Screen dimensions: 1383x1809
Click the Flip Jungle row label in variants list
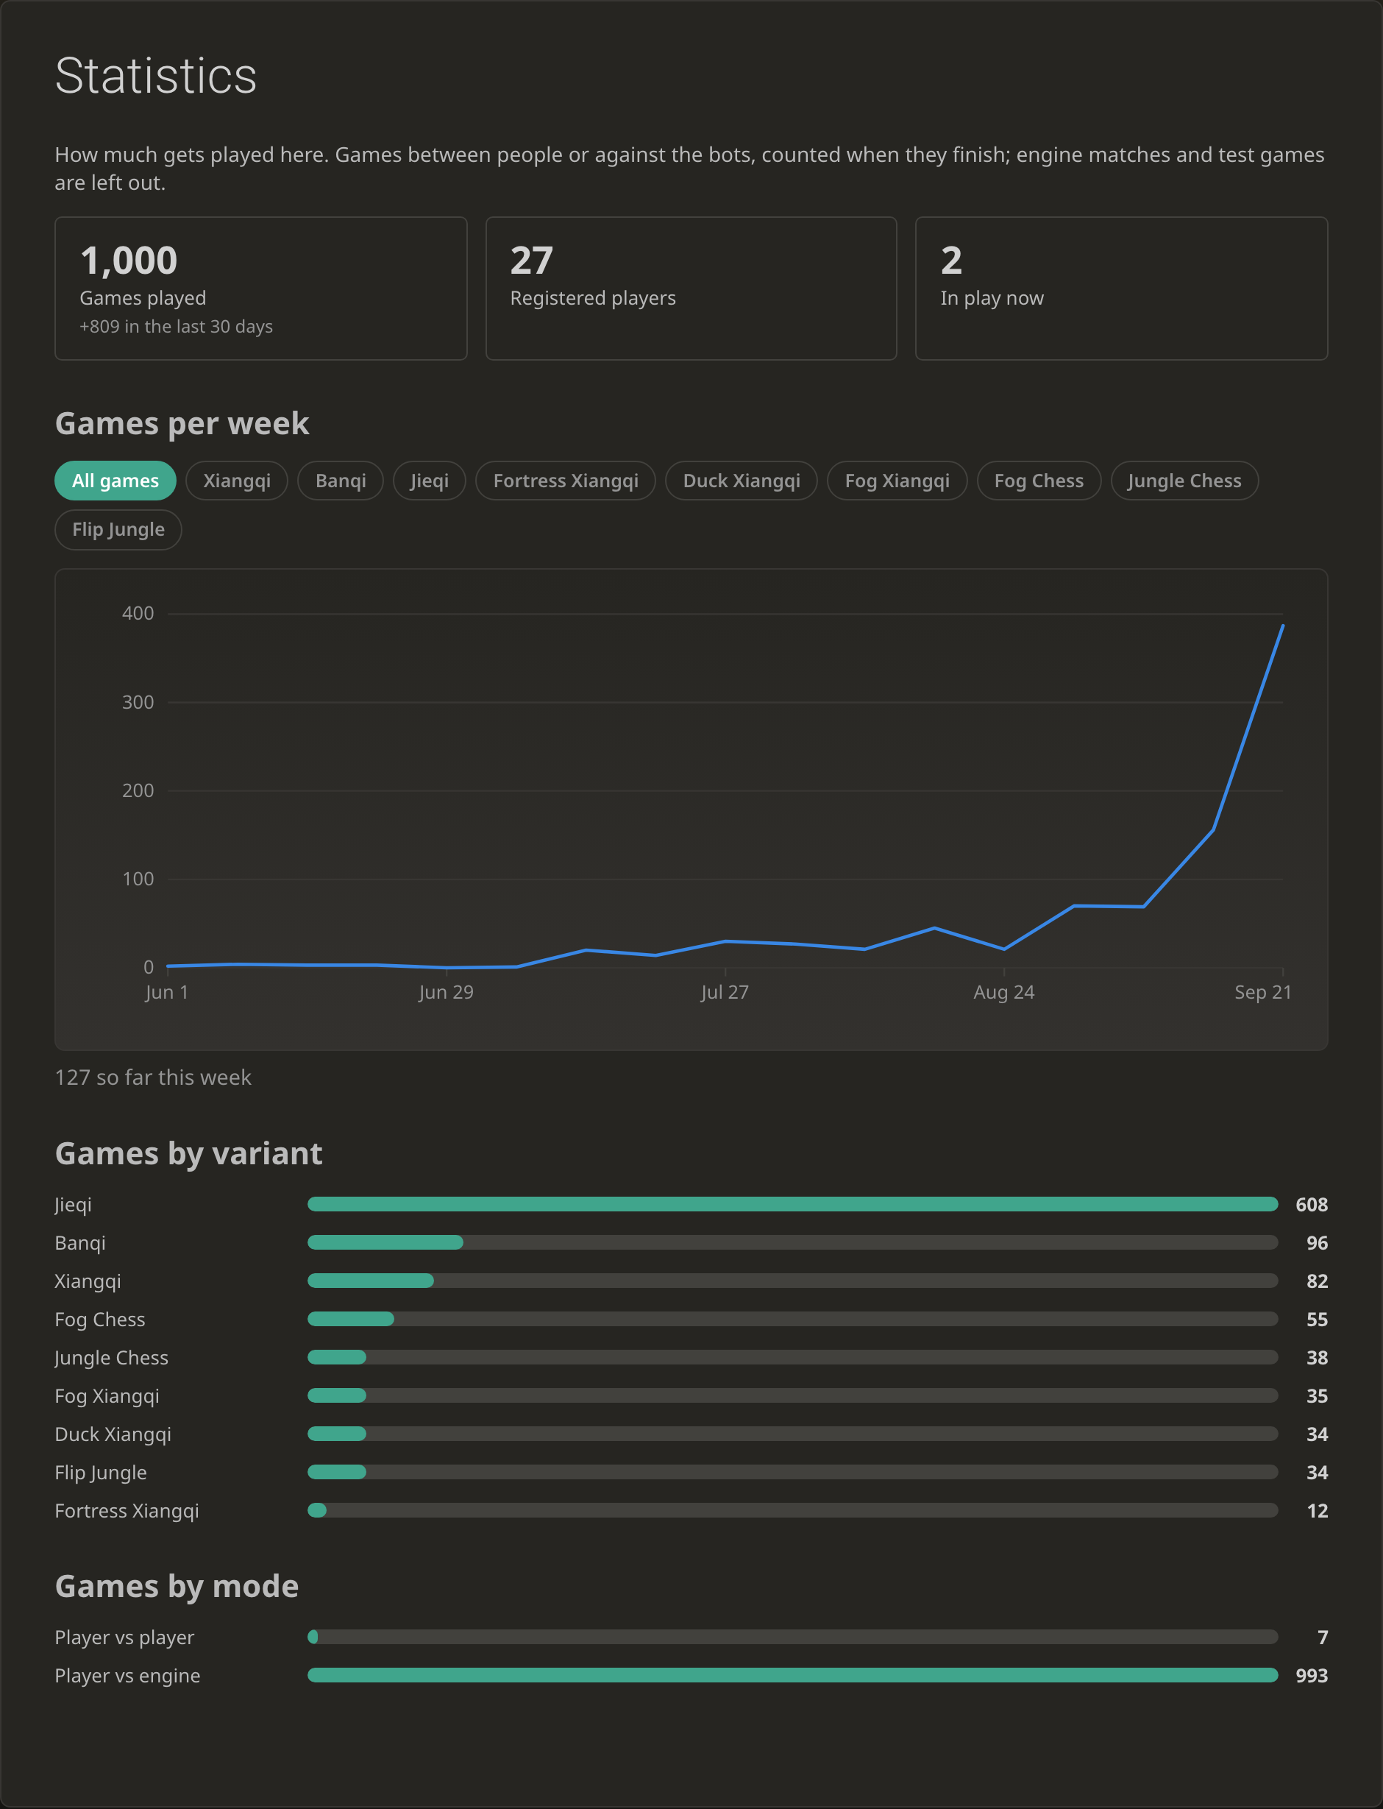[x=101, y=1472]
